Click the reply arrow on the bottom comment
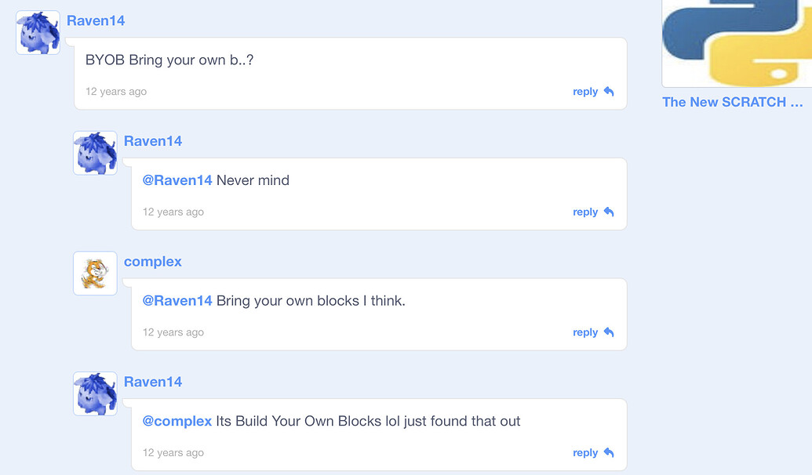 click(610, 452)
